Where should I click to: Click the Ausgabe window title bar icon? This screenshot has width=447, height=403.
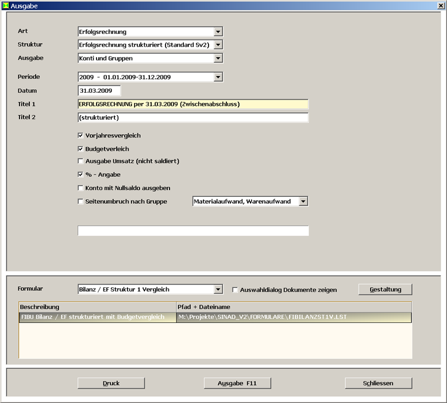(6, 5)
